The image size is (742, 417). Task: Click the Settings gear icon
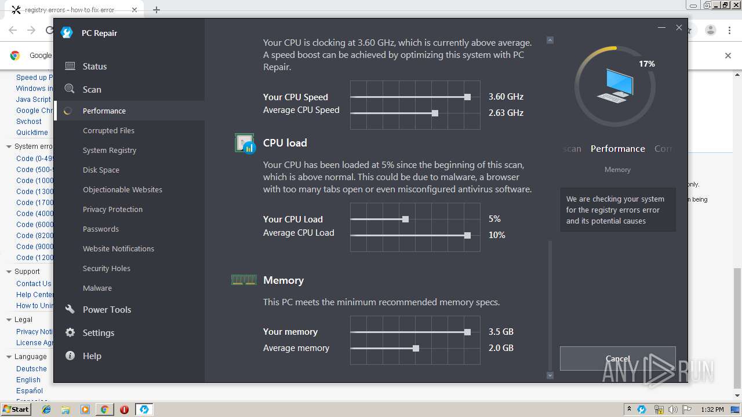[70, 332]
